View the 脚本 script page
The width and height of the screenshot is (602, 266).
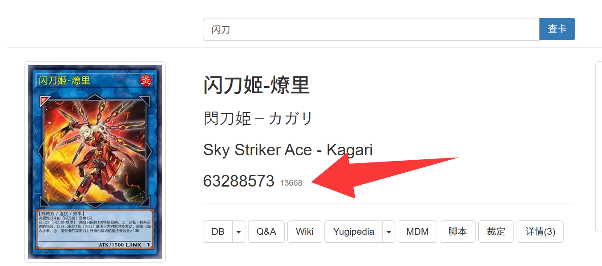tap(457, 232)
